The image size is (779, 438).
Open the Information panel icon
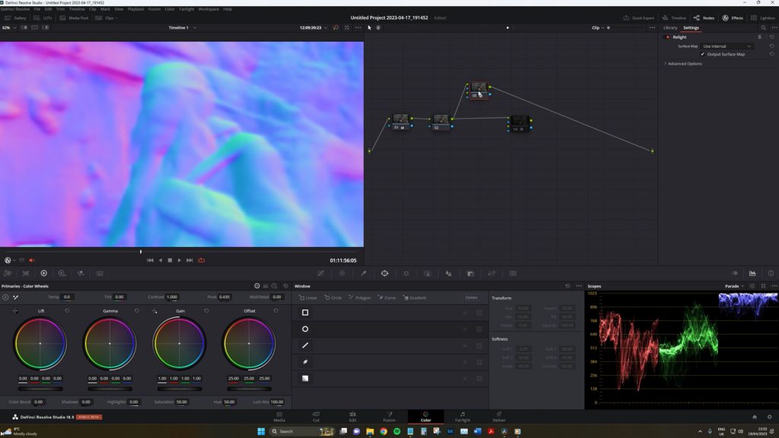pyautogui.click(x=771, y=273)
